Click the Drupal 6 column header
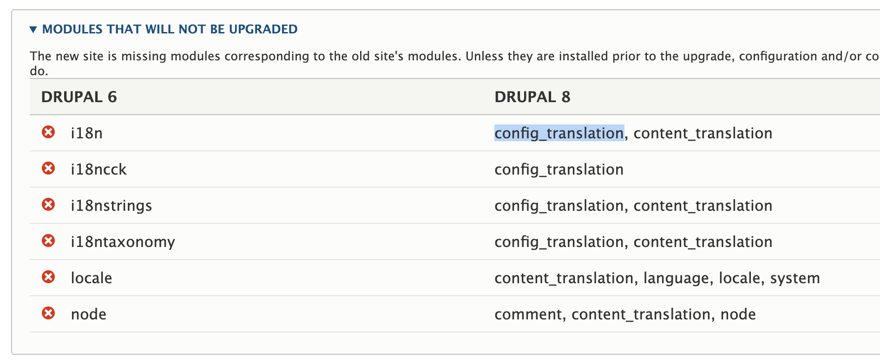880x364 pixels. point(79,97)
